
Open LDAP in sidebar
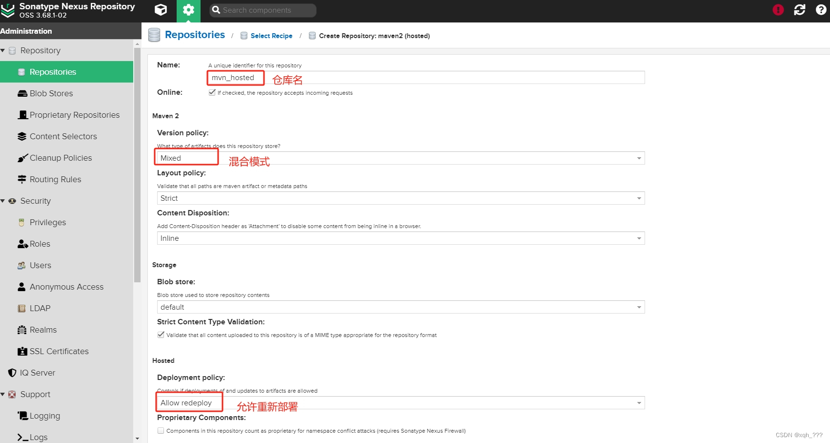click(x=66, y=308)
